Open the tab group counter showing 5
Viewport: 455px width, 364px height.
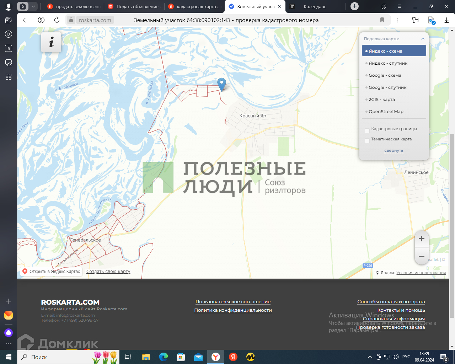click(x=23, y=6)
